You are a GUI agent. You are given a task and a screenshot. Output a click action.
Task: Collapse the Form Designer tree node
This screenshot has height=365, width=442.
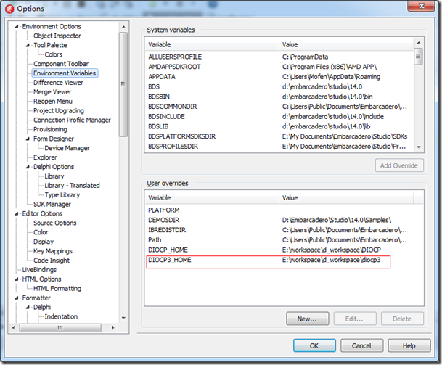[28, 139]
